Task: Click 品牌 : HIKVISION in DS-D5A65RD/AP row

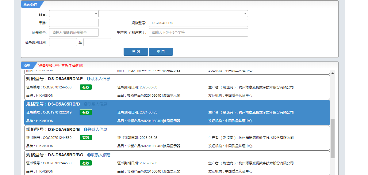Action: pyautogui.click(x=40, y=95)
